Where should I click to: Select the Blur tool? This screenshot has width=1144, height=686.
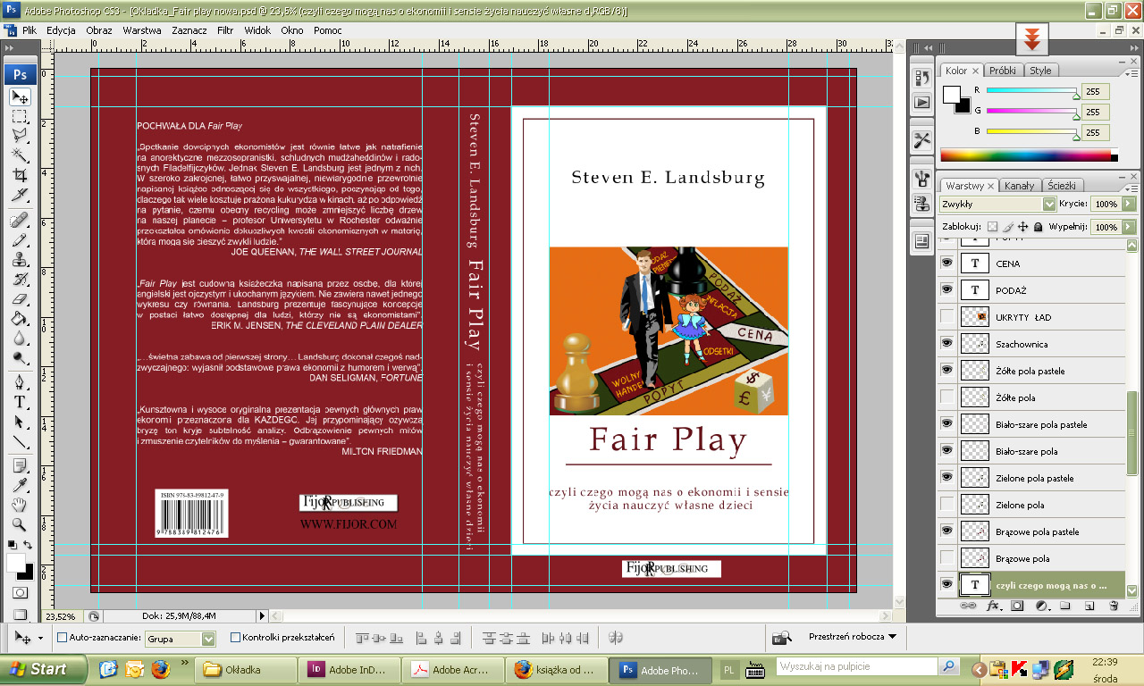[20, 339]
